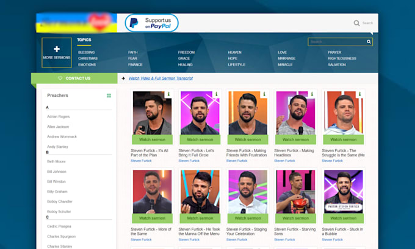Open the Staging Your Celebration sermon thumbnail
Image resolution: width=415 pixels, height=249 pixels.
click(x=248, y=192)
